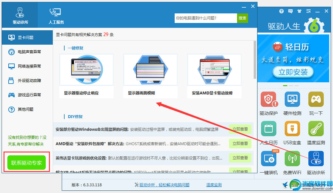Click the scrollbar in the solutions list
The height and width of the screenshot is (193, 333).
click(255, 60)
